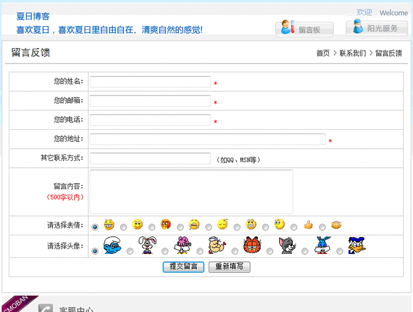Screen dimensions: 413x312
Task: Open the 留言板 navigation tab
Action: pos(305,29)
